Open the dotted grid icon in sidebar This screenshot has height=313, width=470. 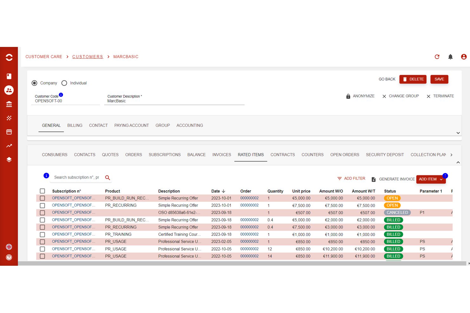9,118
